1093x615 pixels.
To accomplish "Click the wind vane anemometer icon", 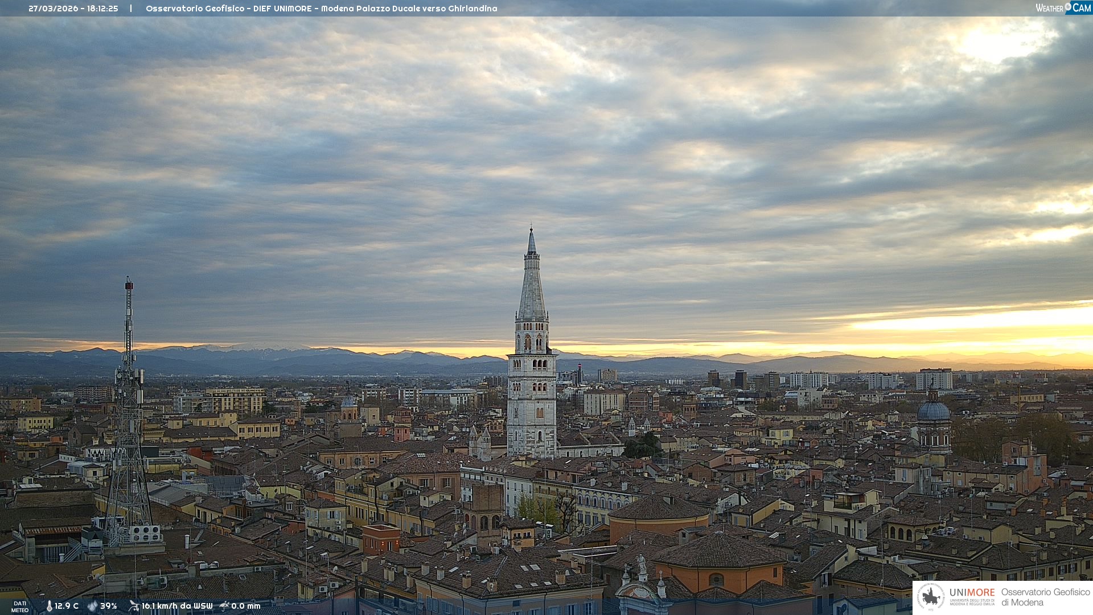I will tap(134, 606).
